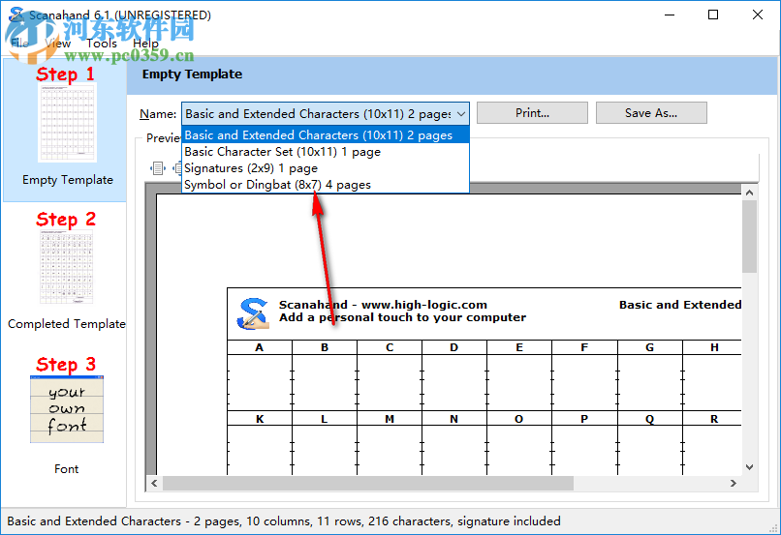This screenshot has width=781, height=535.
Task: Click the letter K cell header in preview
Action: tap(260, 419)
